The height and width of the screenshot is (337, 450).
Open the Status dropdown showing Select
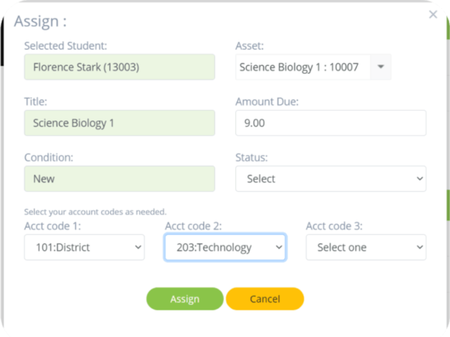coord(331,179)
